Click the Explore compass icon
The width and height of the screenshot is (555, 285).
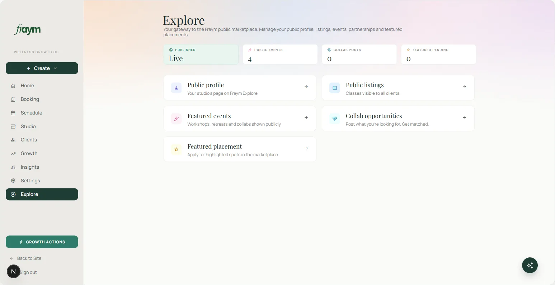[x=13, y=194]
